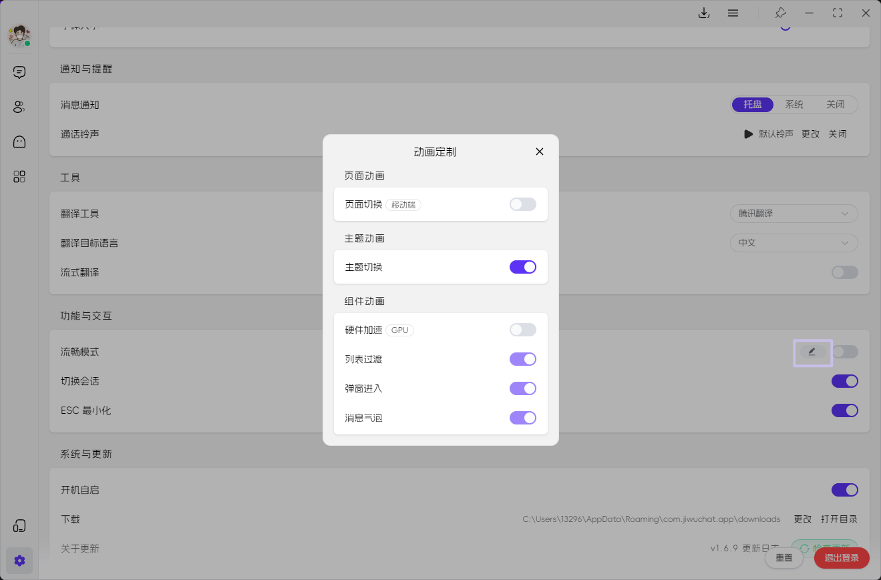Screen dimensions: 881x580
Task: Click the 主题动画 section heading
Action: tap(365, 238)
